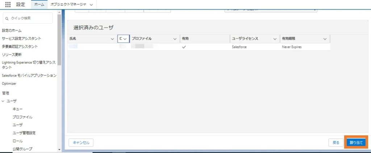Select 公開グループ in the sidebar tree
The height and width of the screenshot is (153, 371).
tap(22, 149)
